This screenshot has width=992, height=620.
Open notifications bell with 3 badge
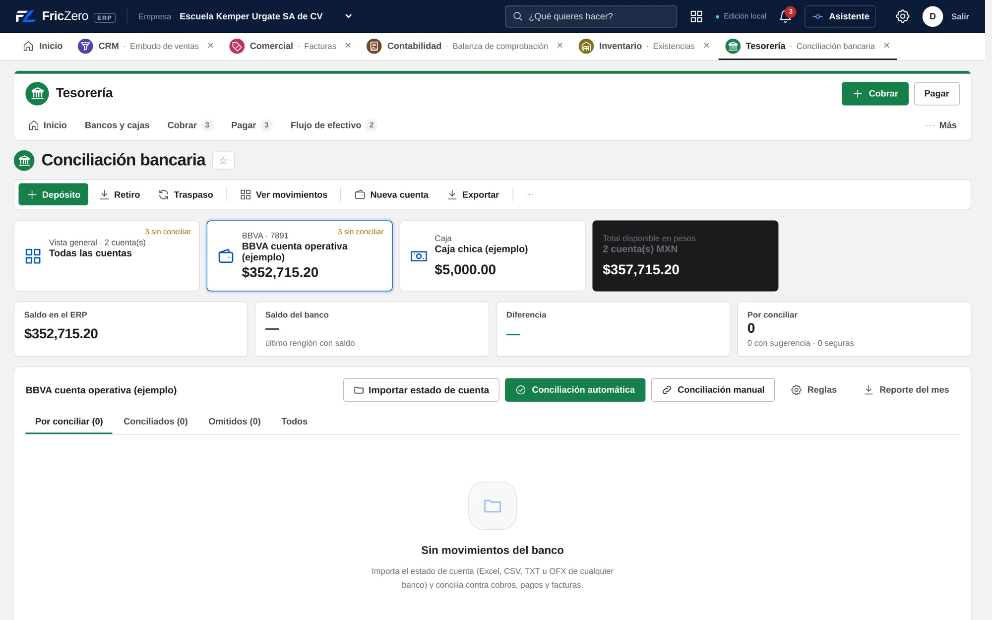(x=786, y=16)
